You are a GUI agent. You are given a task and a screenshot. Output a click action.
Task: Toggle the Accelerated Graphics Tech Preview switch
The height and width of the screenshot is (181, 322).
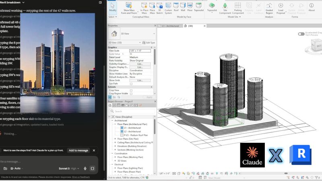[301, 34]
